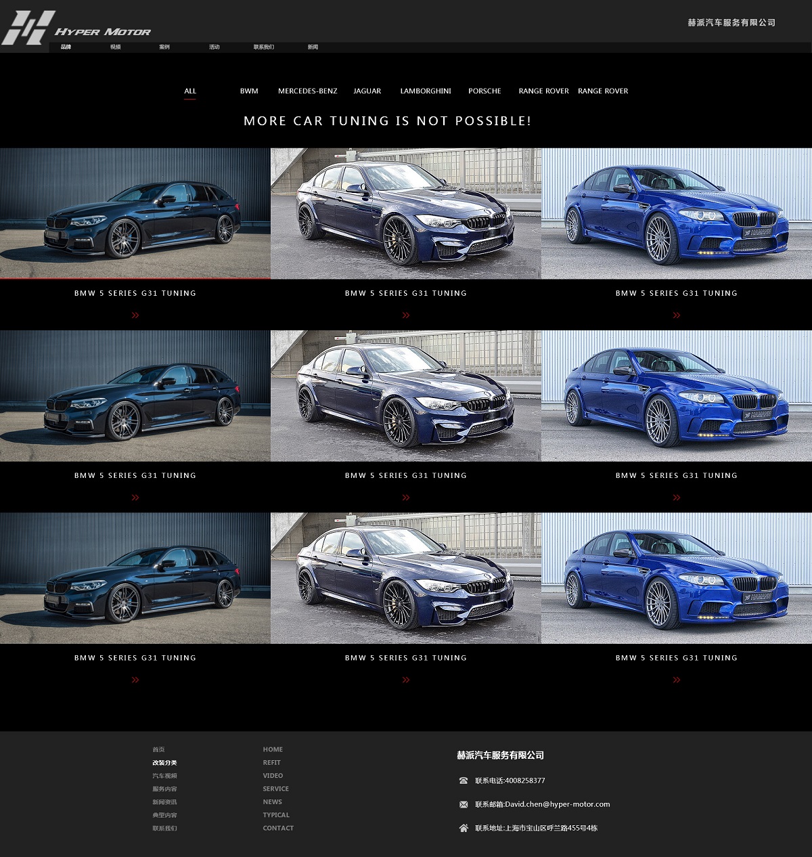Open the 活动 navigation menu item

[x=215, y=47]
